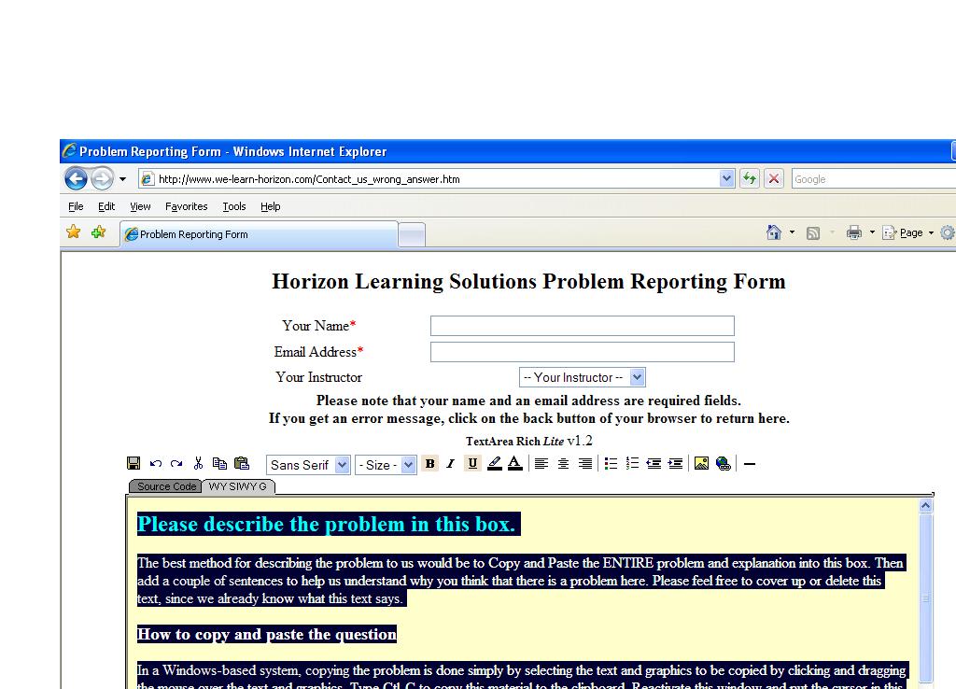This screenshot has width=956, height=689.
Task: Insert a horizontal rule line
Action: 750,464
